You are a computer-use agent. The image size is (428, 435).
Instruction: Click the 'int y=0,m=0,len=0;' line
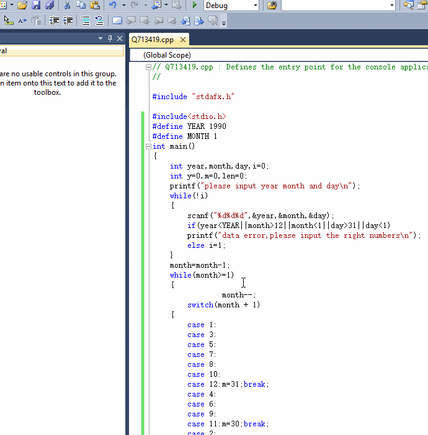point(208,176)
